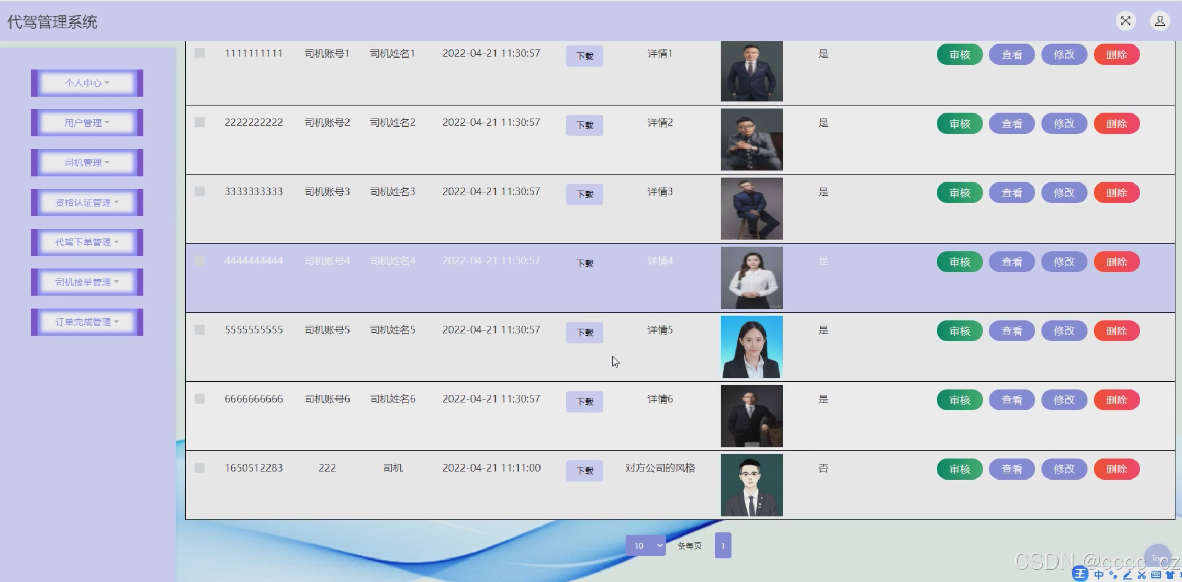Tick the checkbox for row 1650512283

(x=199, y=467)
